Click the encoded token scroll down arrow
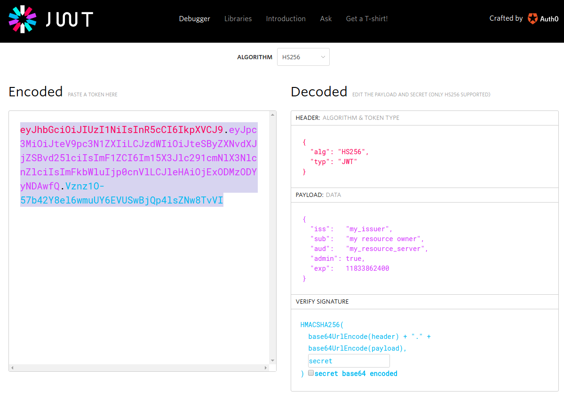Viewport: 564px width, 400px height. point(272,361)
